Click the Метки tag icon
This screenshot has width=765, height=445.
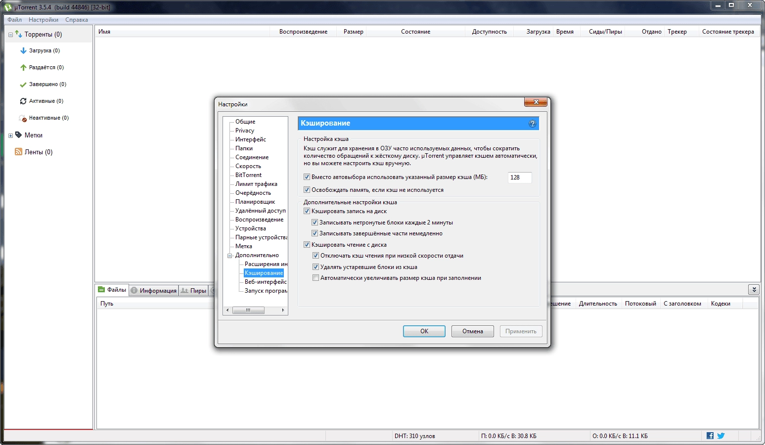tap(19, 134)
